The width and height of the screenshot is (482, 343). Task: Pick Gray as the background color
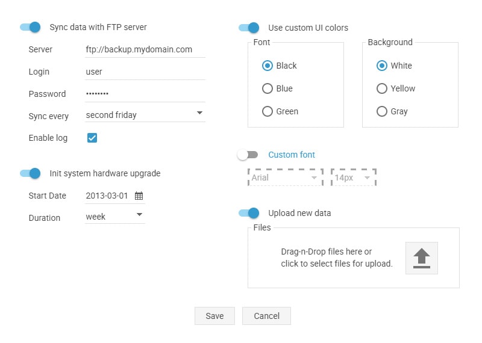[x=382, y=111]
